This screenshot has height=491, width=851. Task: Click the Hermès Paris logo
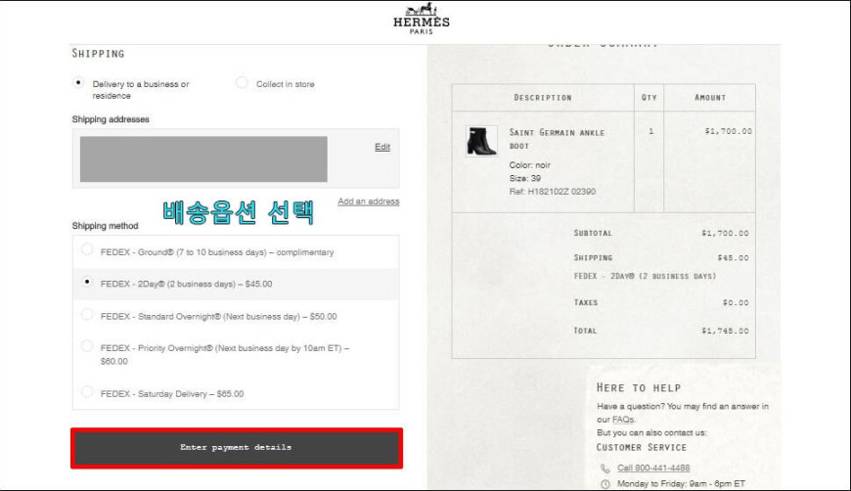click(422, 19)
